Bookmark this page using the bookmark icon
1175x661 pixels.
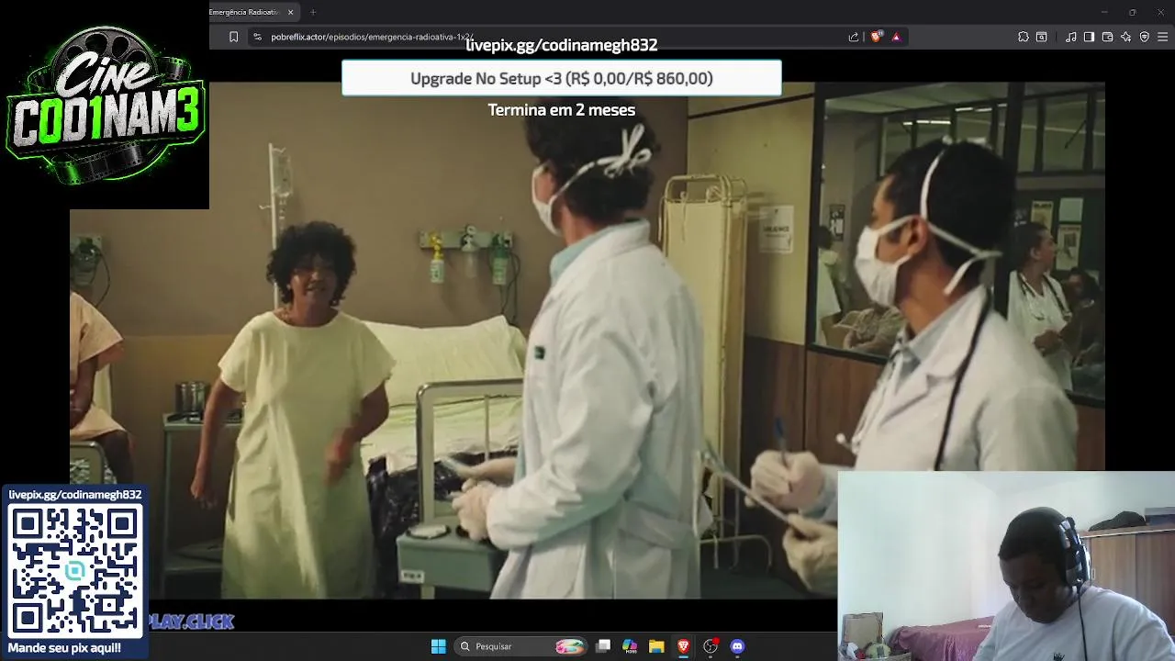(x=233, y=37)
